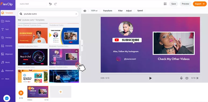Click into the 'youtube outro' search field
Viewport: 208px width, 102px height.
click(48, 14)
